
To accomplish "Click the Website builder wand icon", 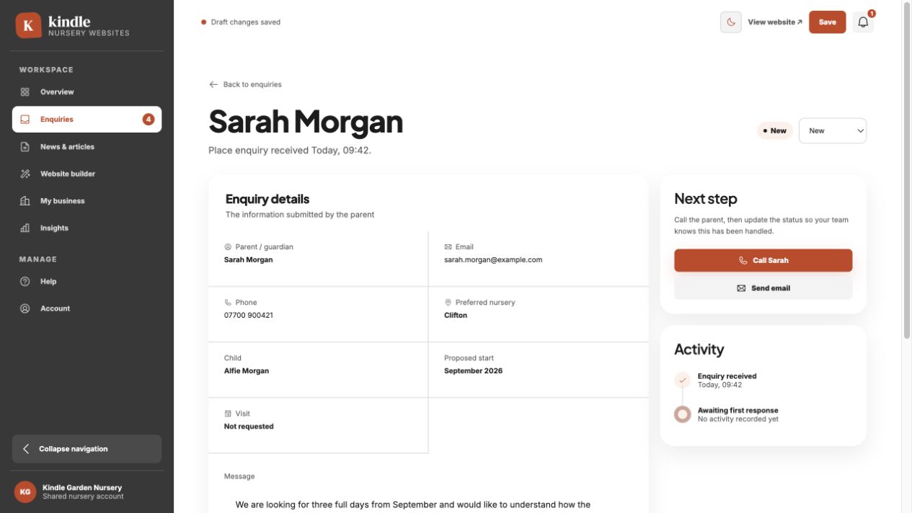I will point(25,174).
